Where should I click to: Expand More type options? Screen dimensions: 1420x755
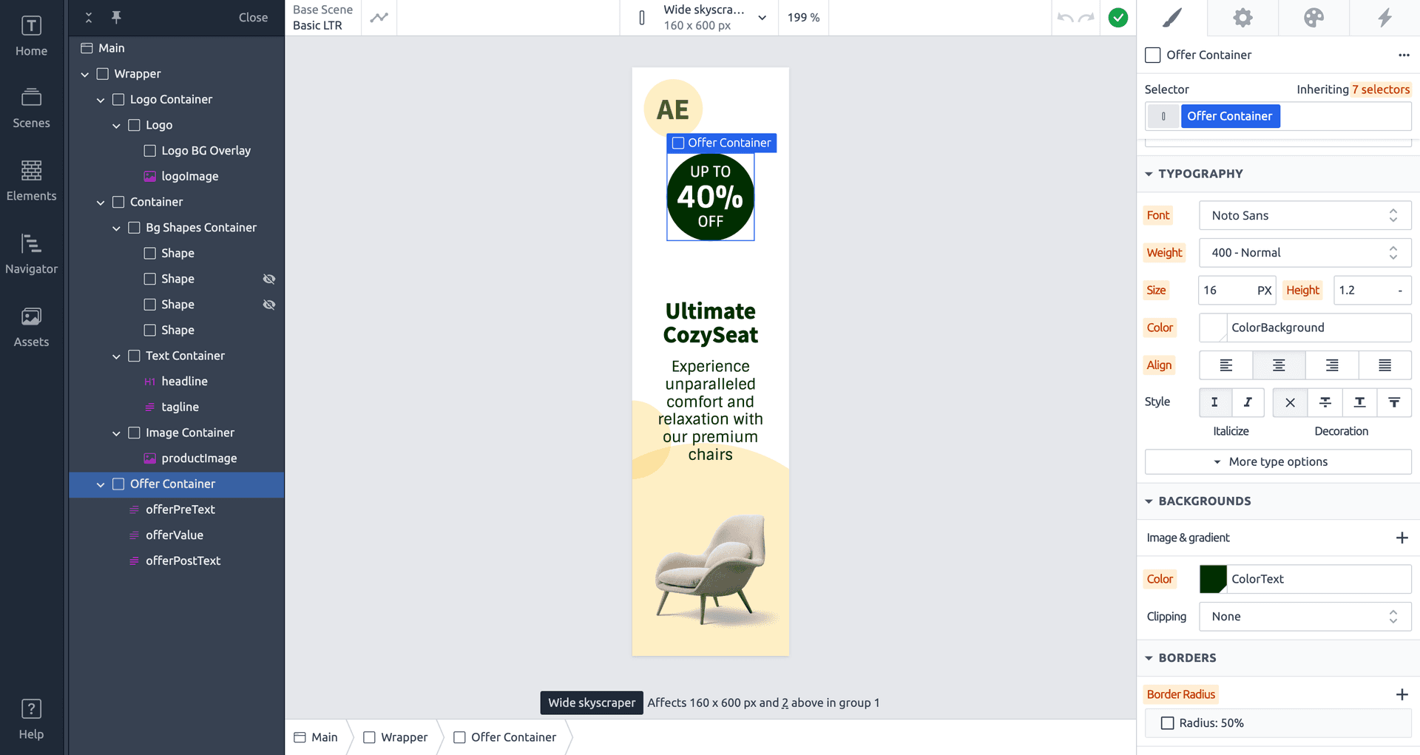coord(1278,461)
